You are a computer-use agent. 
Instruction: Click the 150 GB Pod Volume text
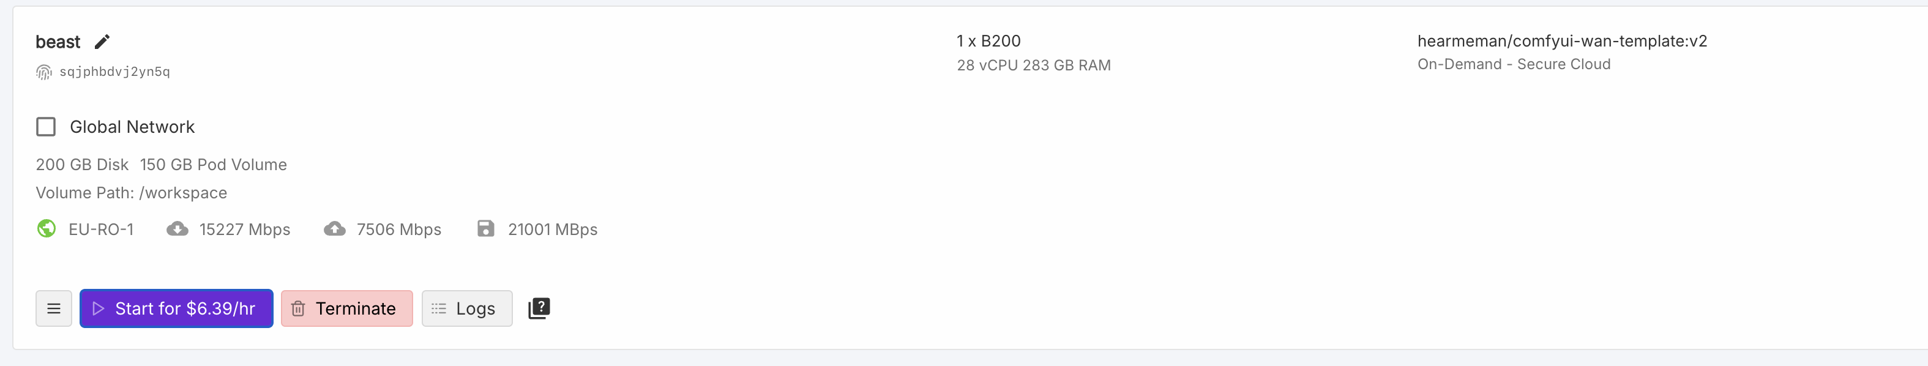(214, 165)
